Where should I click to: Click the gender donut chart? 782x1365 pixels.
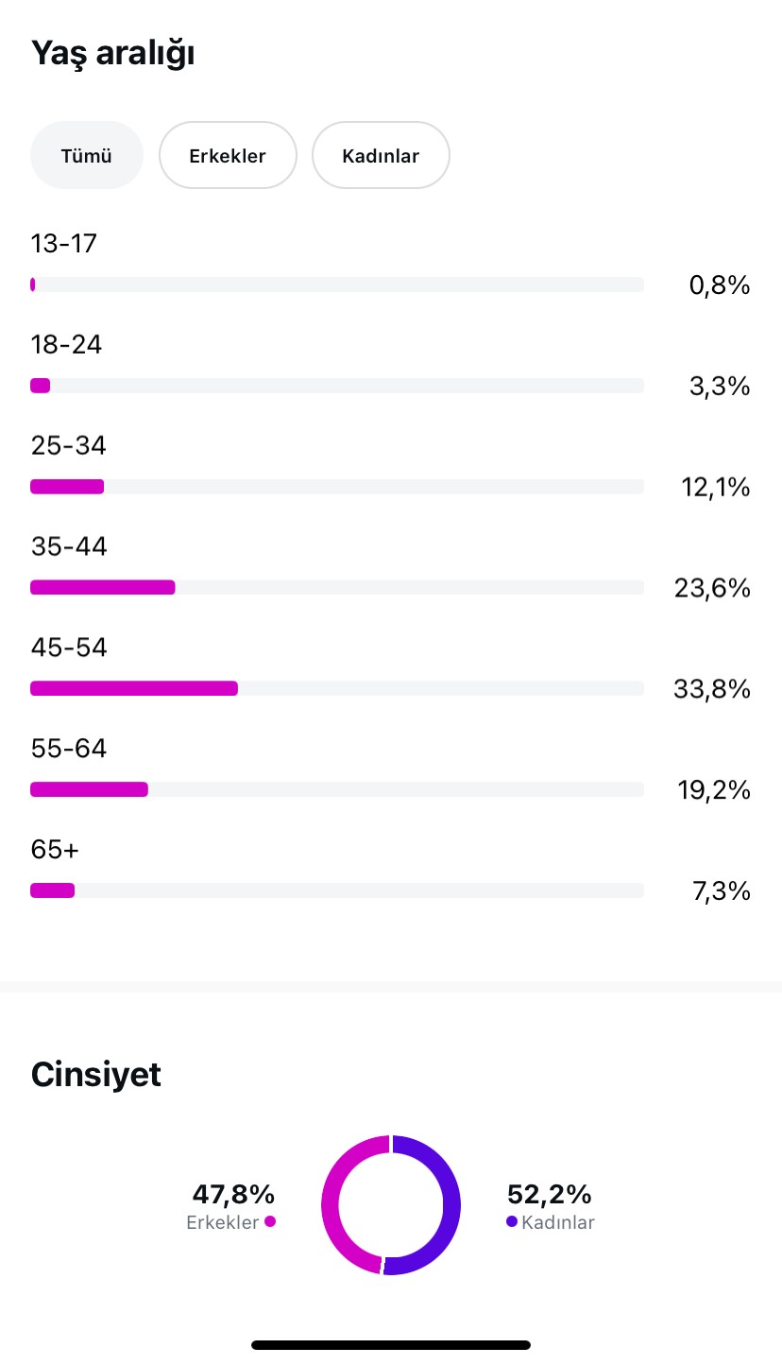pos(391,1205)
